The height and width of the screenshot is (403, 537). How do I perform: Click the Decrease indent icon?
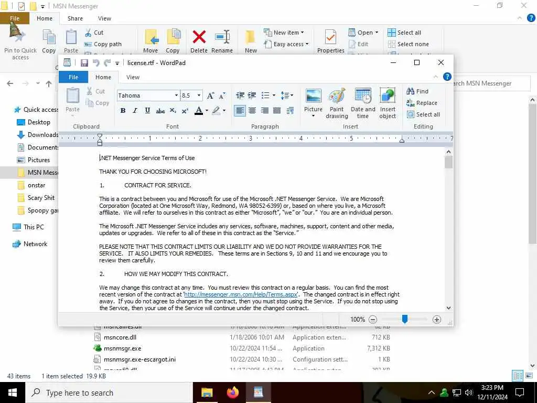[240, 96]
